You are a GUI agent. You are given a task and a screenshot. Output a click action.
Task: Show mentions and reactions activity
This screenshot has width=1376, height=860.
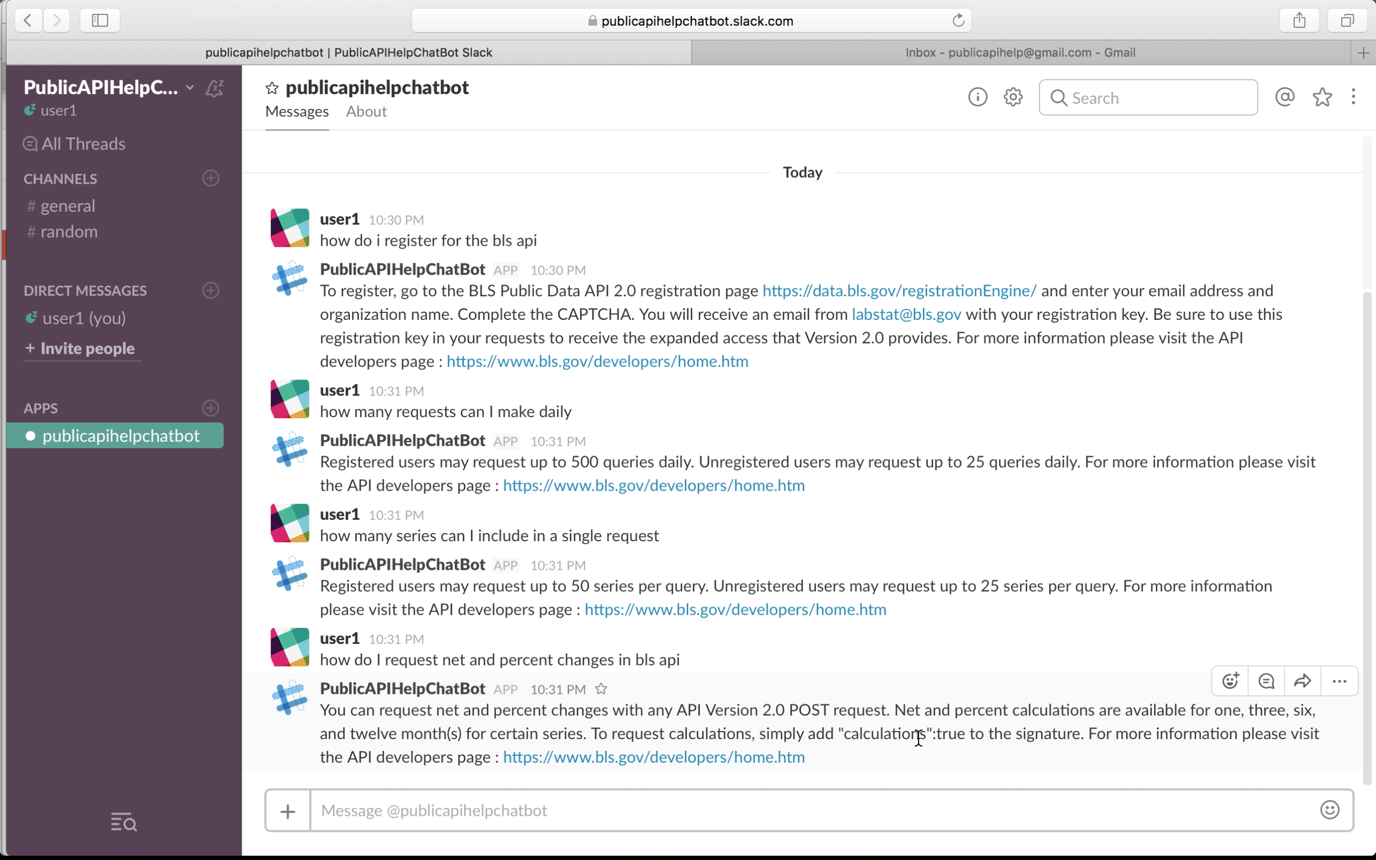click(1285, 97)
